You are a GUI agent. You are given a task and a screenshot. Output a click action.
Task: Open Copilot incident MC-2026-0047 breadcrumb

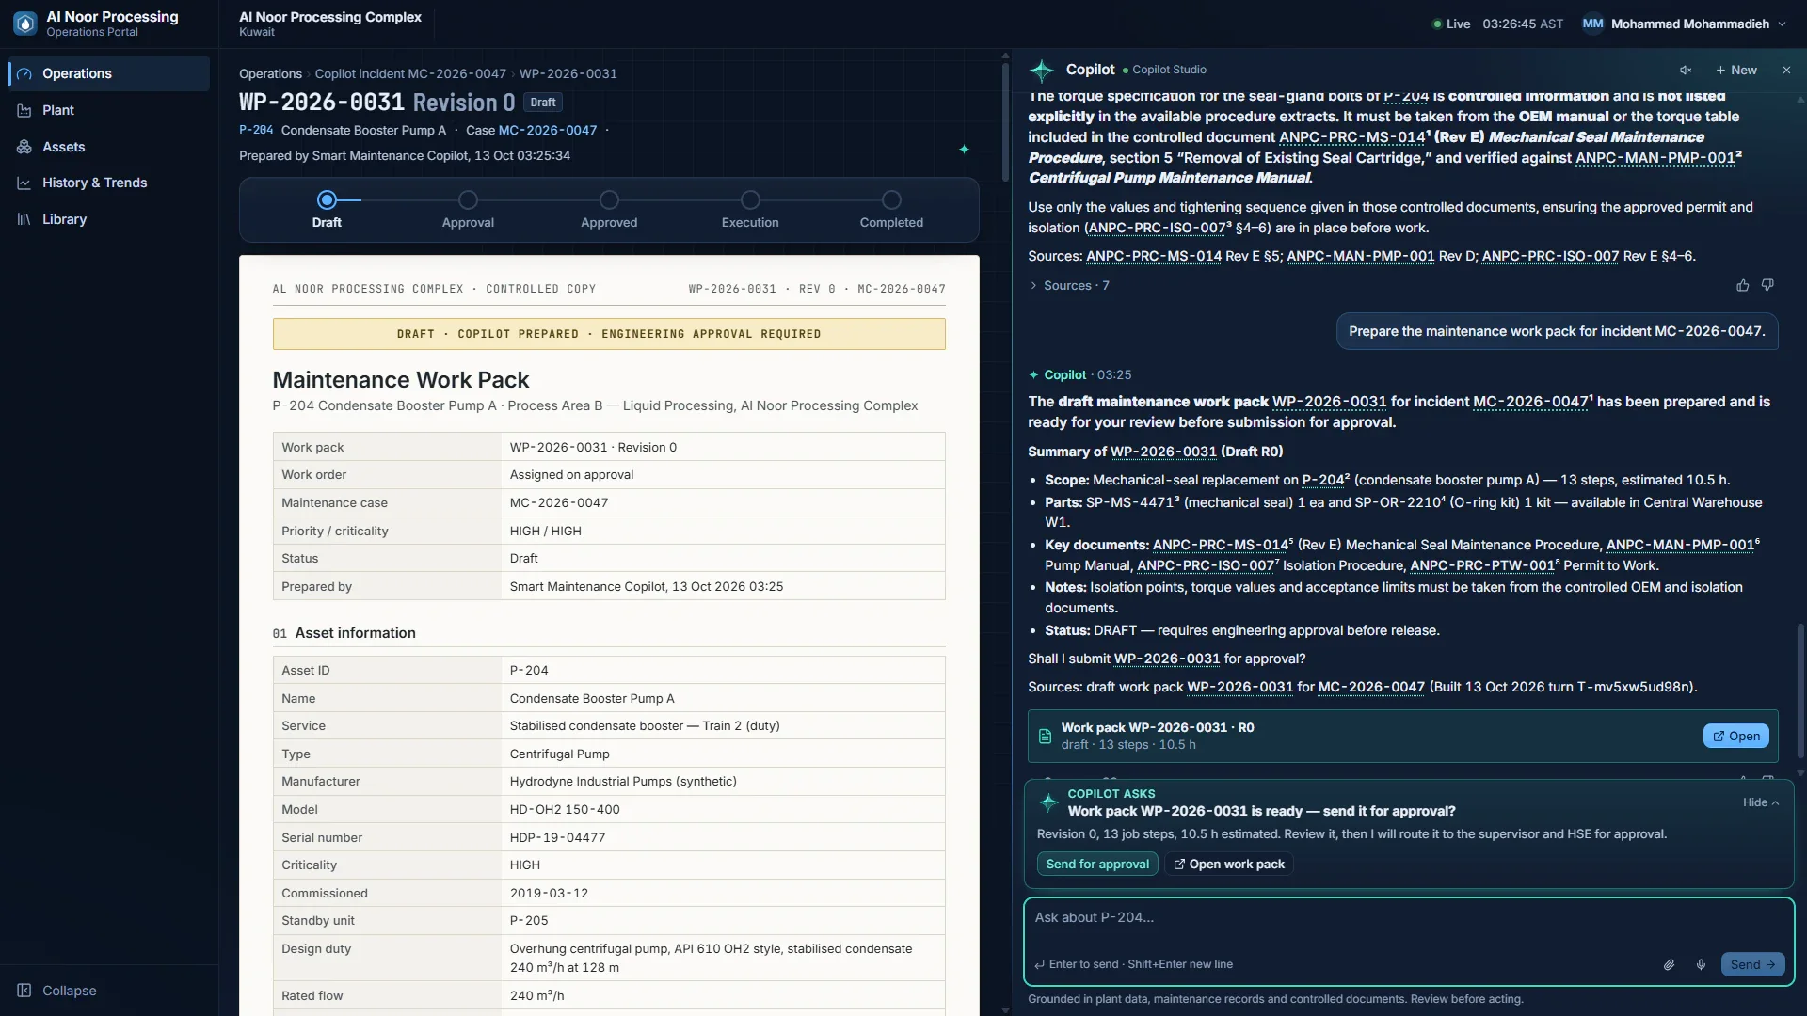[x=410, y=73]
